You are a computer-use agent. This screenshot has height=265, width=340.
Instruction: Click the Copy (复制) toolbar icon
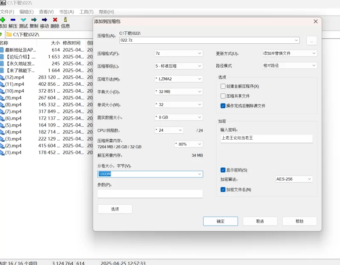pos(34,20)
